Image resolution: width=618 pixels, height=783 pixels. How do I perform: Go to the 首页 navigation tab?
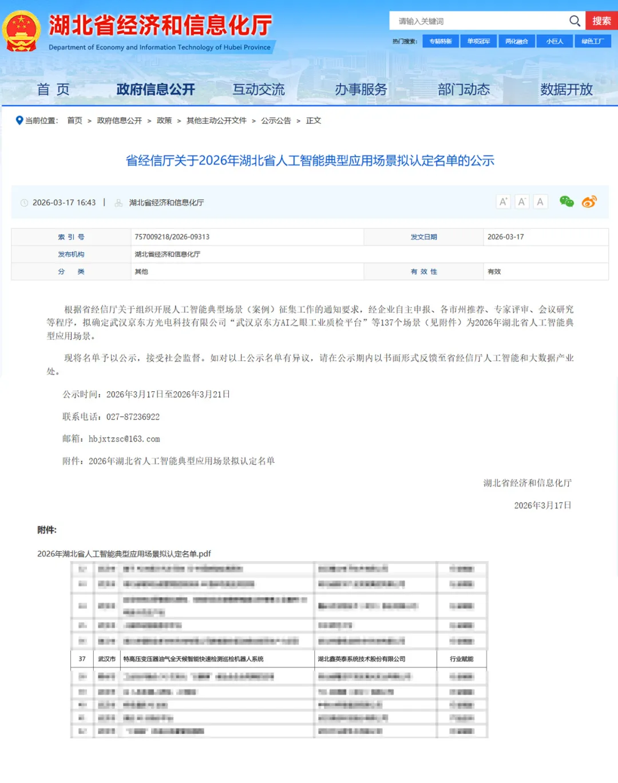(x=53, y=90)
